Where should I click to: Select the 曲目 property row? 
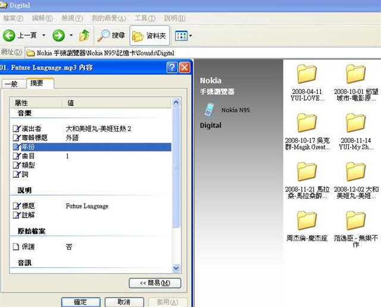coord(91,156)
